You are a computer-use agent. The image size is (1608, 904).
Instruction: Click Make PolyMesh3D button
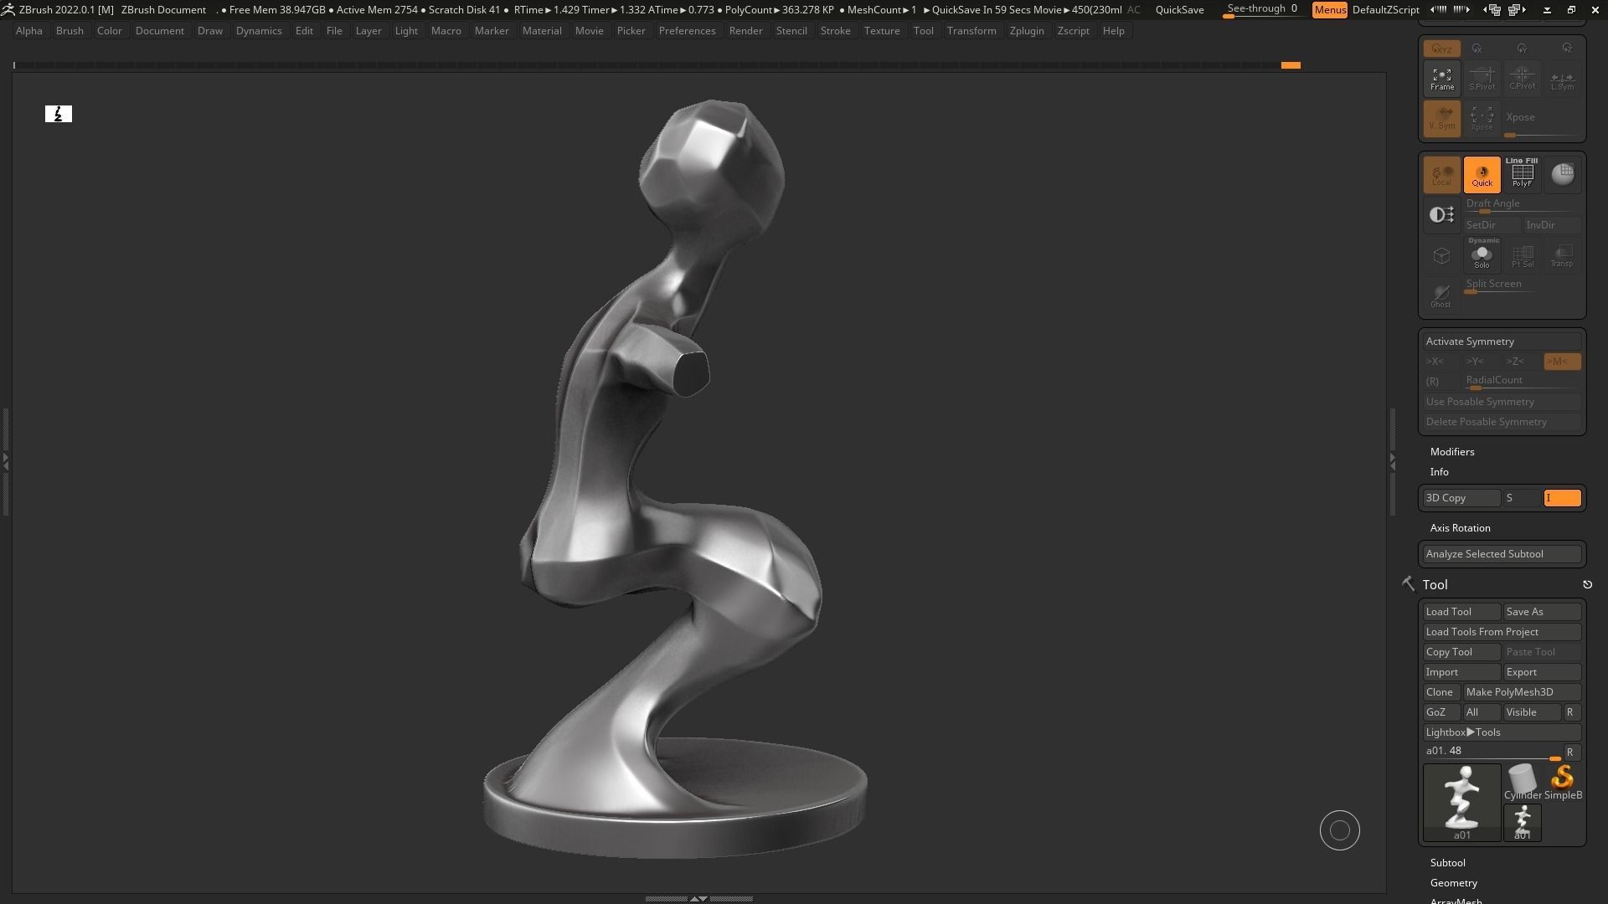[1522, 692]
